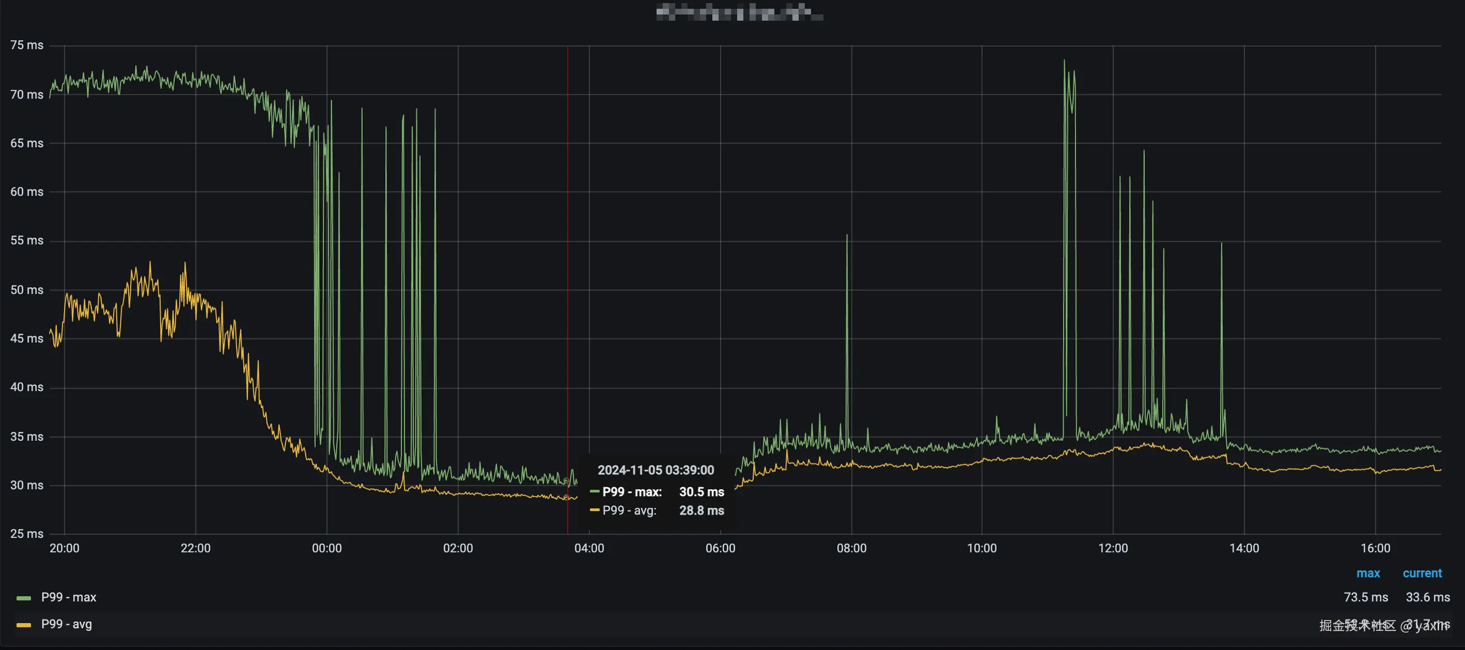Sort legend by current column header
This screenshot has width=1465, height=650.
point(1422,573)
